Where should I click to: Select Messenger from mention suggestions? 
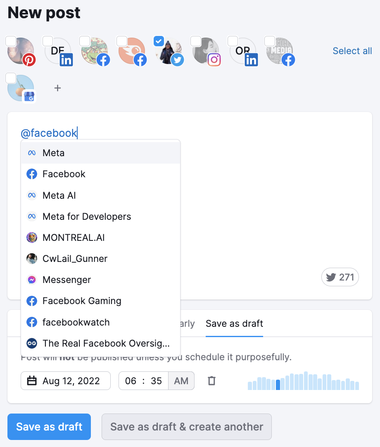click(x=101, y=280)
